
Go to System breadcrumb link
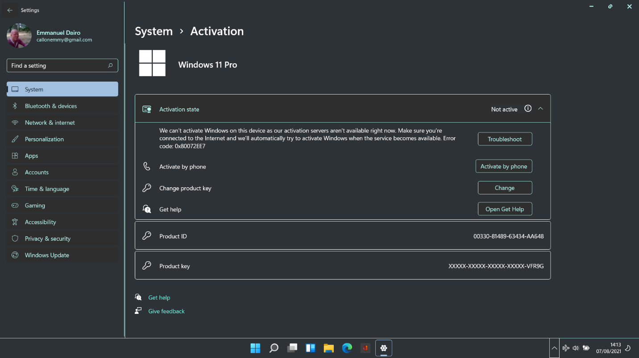pos(154,31)
